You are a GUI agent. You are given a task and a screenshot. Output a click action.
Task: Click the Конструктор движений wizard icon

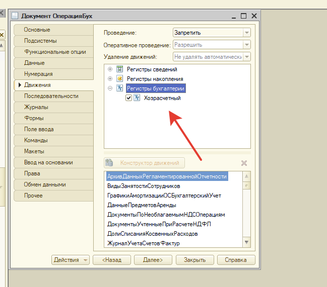click(x=109, y=163)
